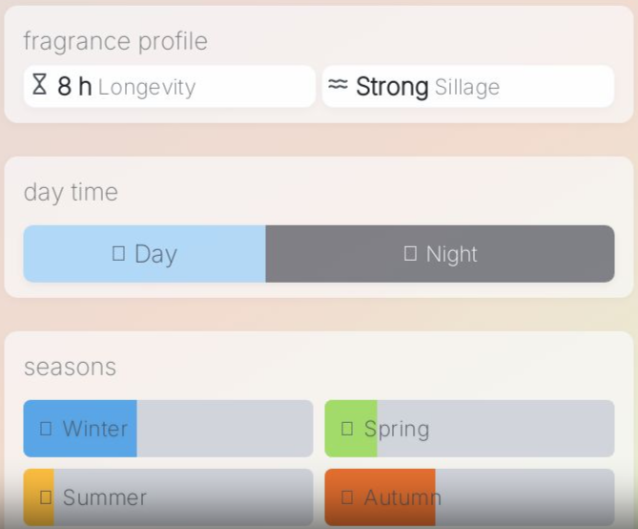This screenshot has height=529, width=638.
Task: Click the fragrance profile heading
Action: click(115, 41)
